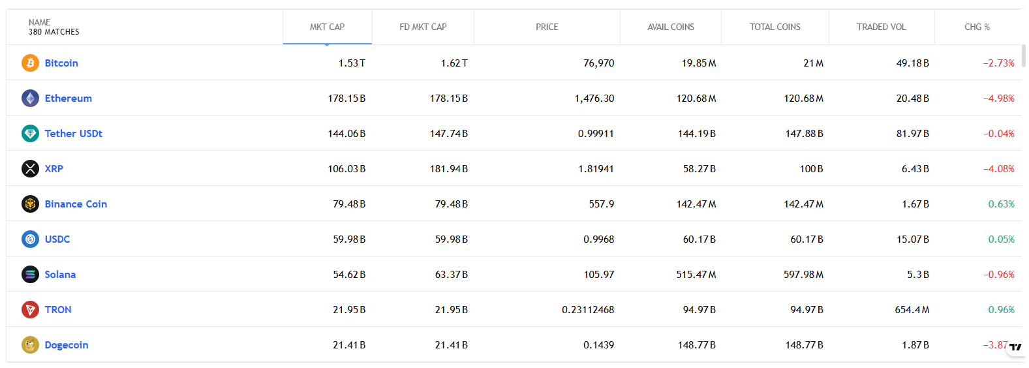Sort by the MKT CAP column
Viewport: 1029px width, 368px height.
coord(327,27)
